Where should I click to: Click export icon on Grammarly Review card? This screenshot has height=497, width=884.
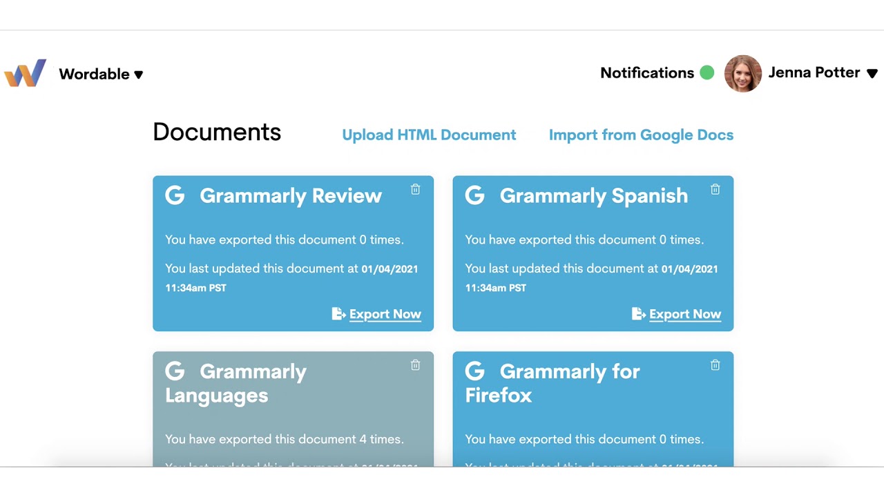[338, 314]
